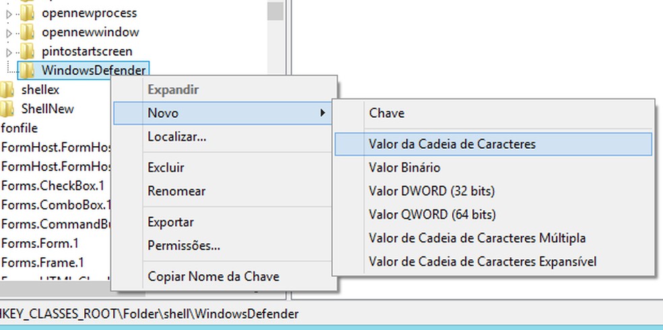
Task: Click the opennewprocess folder icon
Action: click(x=27, y=13)
